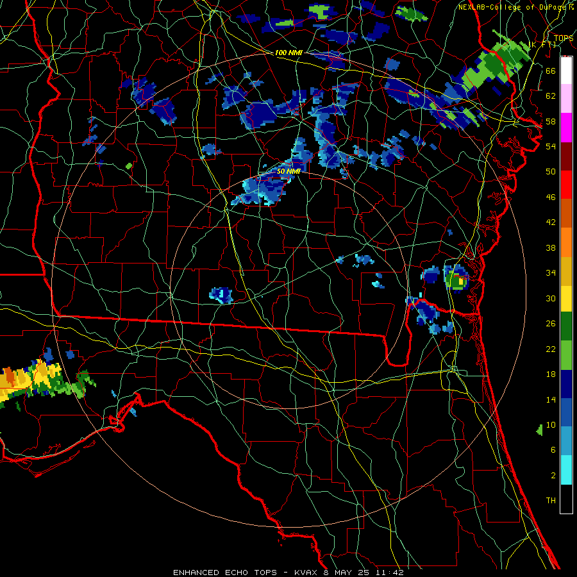Click the "42" legend value
577x577 pixels.
[551, 222]
